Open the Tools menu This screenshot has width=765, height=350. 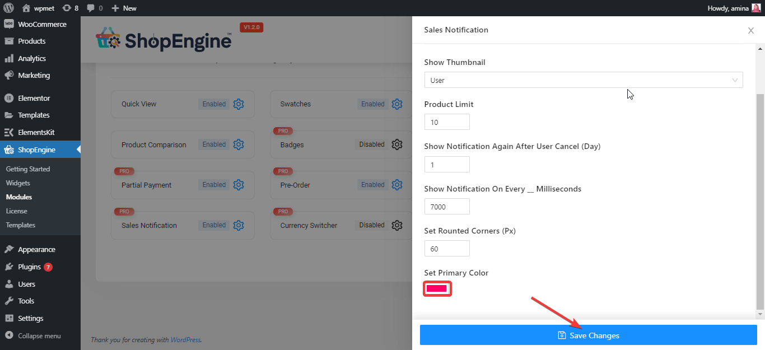coord(40,301)
